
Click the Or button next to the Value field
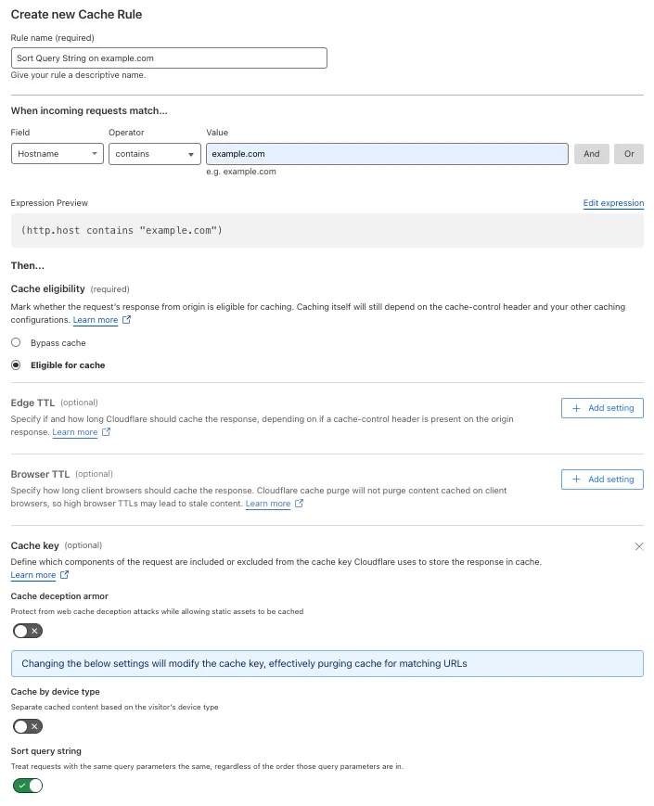pos(629,153)
